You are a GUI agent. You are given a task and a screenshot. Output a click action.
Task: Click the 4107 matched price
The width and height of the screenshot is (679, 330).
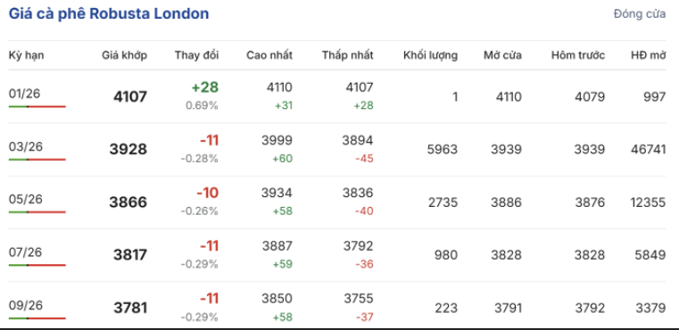tap(130, 96)
